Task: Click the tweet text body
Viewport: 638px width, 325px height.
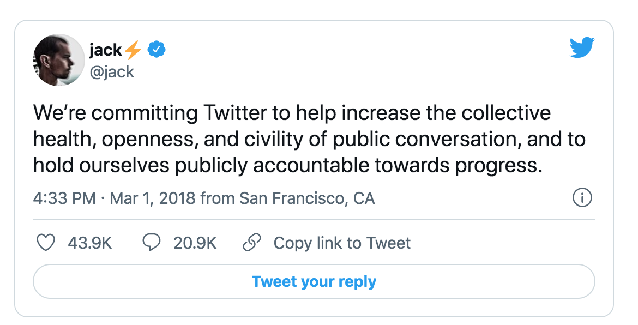Action: pyautogui.click(x=309, y=139)
